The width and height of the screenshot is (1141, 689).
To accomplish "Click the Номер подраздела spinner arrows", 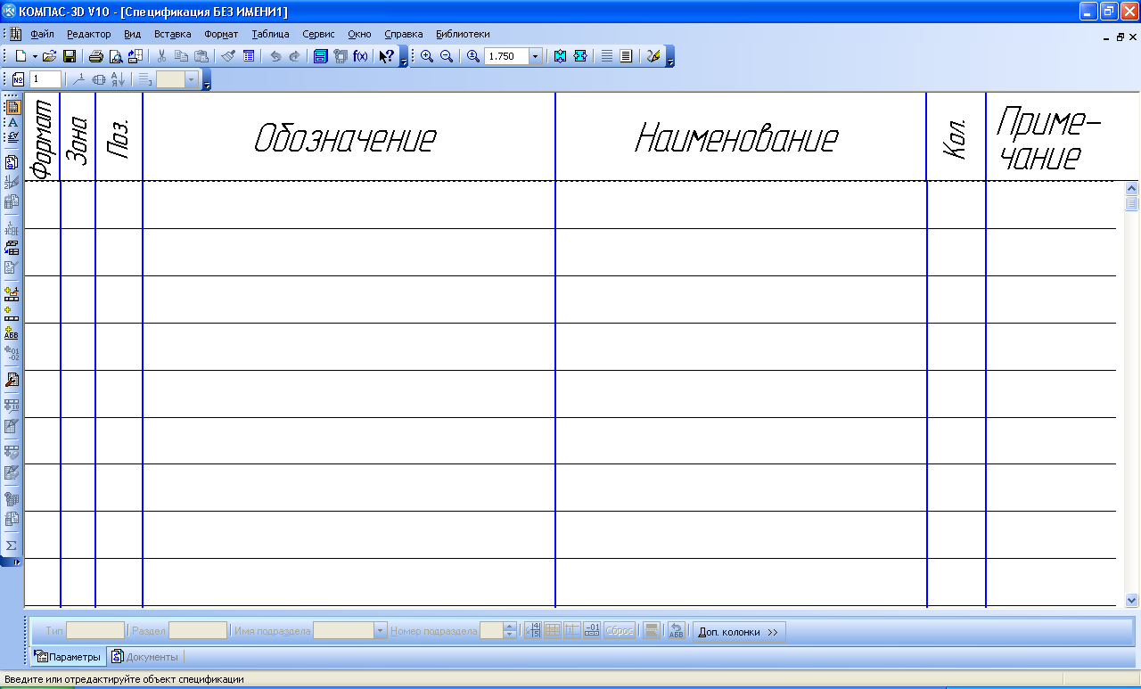I will 510,631.
